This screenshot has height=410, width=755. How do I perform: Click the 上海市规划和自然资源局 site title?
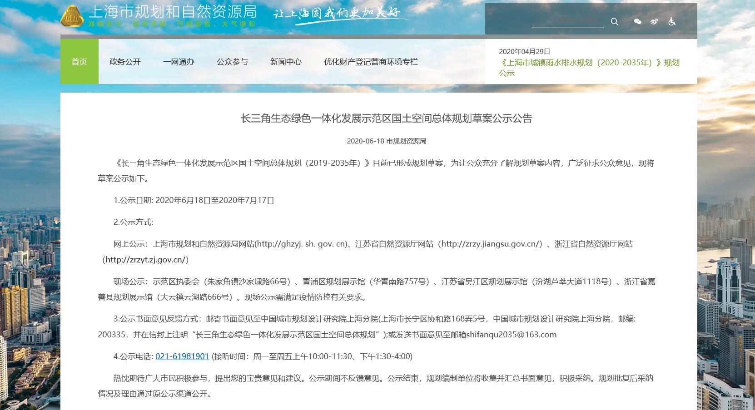coord(172,11)
